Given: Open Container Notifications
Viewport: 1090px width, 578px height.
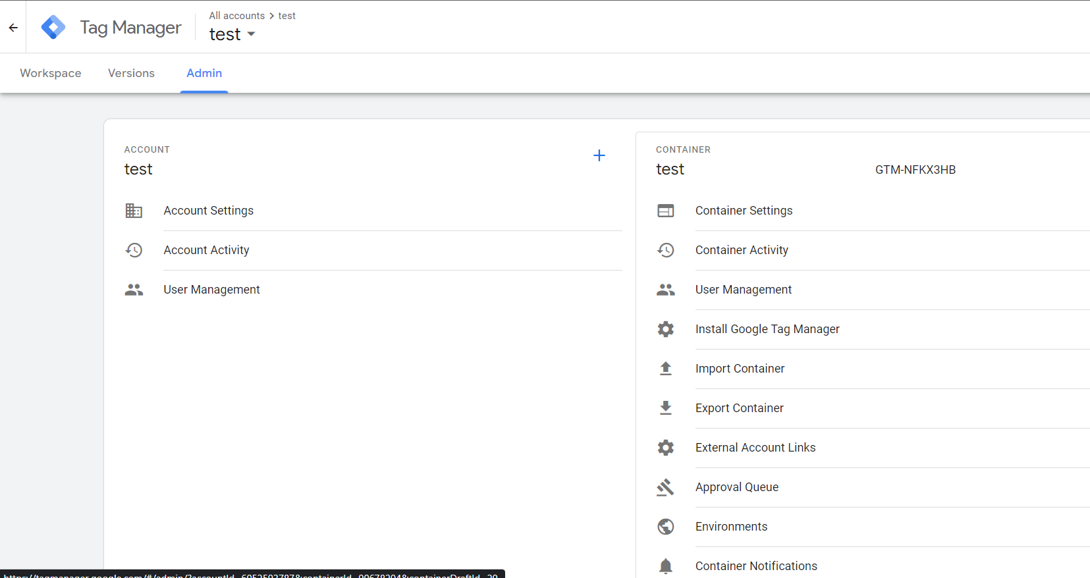Looking at the screenshot, I should point(756,566).
